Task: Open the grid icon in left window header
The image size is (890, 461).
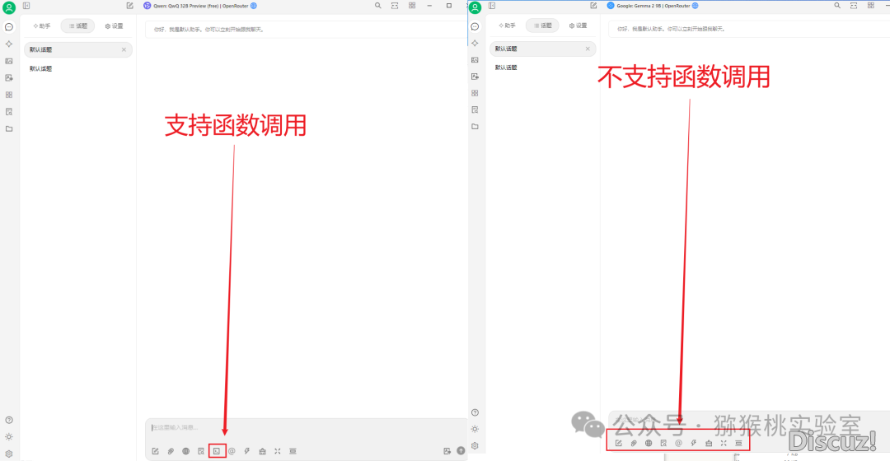Action: click(x=412, y=6)
